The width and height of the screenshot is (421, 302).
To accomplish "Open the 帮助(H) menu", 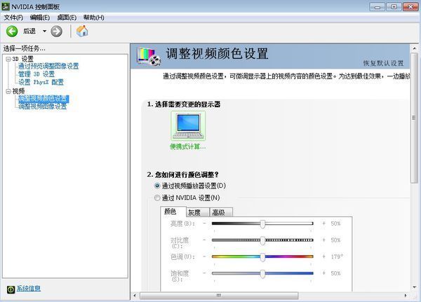I will (x=94, y=18).
